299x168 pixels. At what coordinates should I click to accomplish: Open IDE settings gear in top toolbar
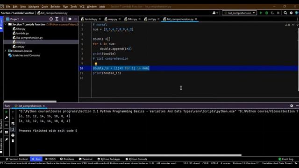click(x=291, y=13)
